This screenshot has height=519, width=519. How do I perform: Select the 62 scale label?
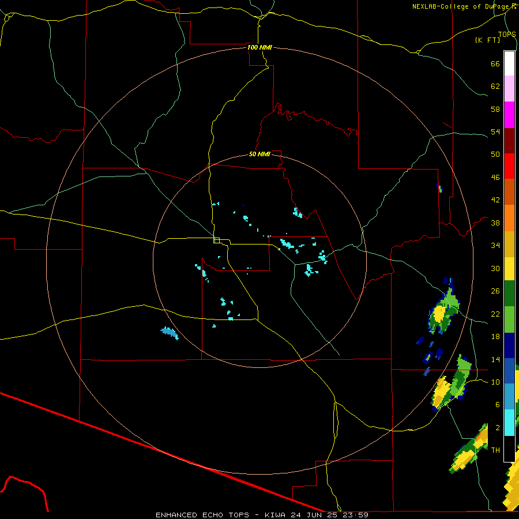495,86
